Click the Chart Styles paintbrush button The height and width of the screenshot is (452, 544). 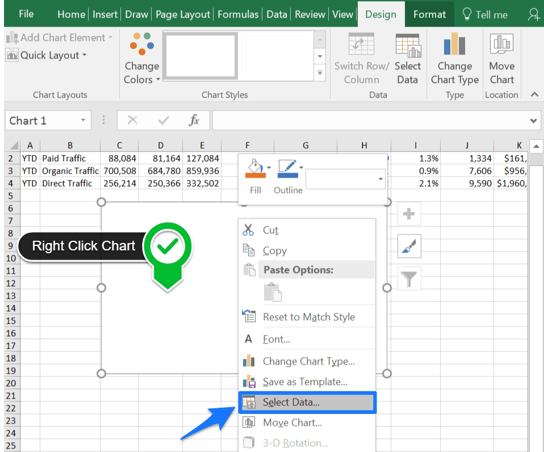409,246
